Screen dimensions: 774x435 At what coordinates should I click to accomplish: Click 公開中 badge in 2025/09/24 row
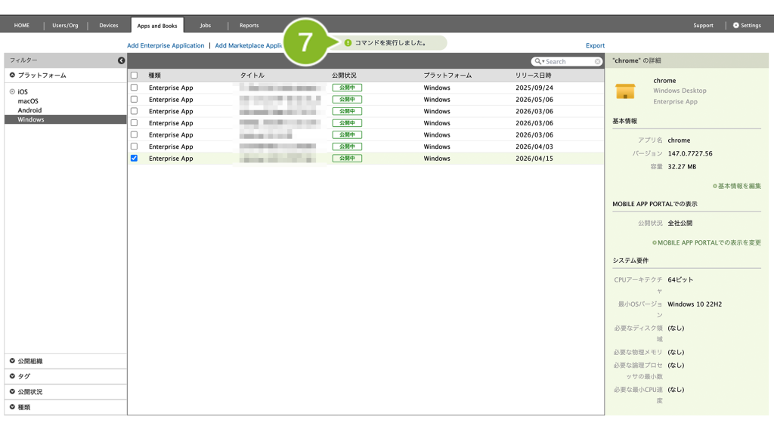347,88
